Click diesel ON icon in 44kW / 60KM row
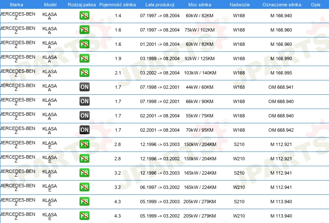The width and height of the screenshot is (329, 223). pos(84,87)
